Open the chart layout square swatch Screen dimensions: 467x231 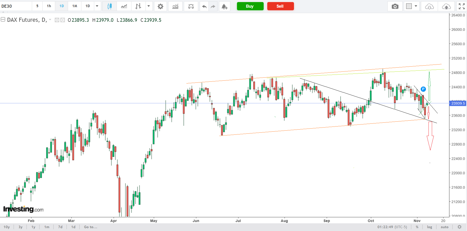coord(409,6)
